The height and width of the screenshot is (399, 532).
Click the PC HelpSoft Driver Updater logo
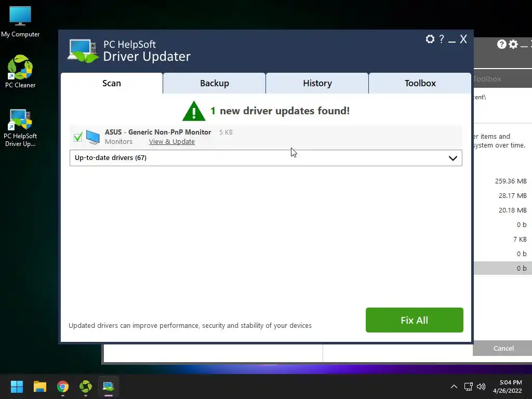pyautogui.click(x=84, y=51)
